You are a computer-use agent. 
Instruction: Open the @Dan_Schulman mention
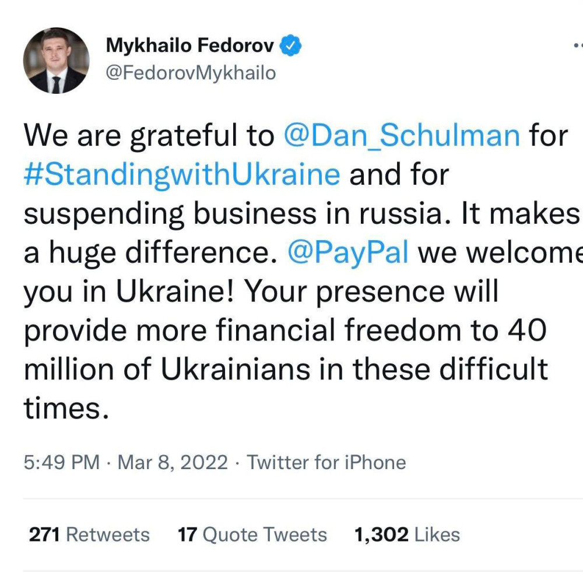pyautogui.click(x=402, y=135)
